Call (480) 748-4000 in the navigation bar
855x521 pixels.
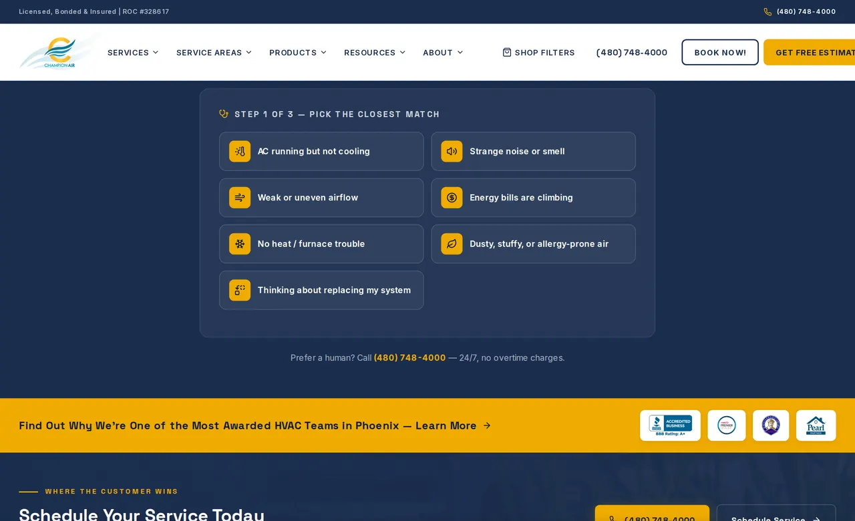pos(631,52)
